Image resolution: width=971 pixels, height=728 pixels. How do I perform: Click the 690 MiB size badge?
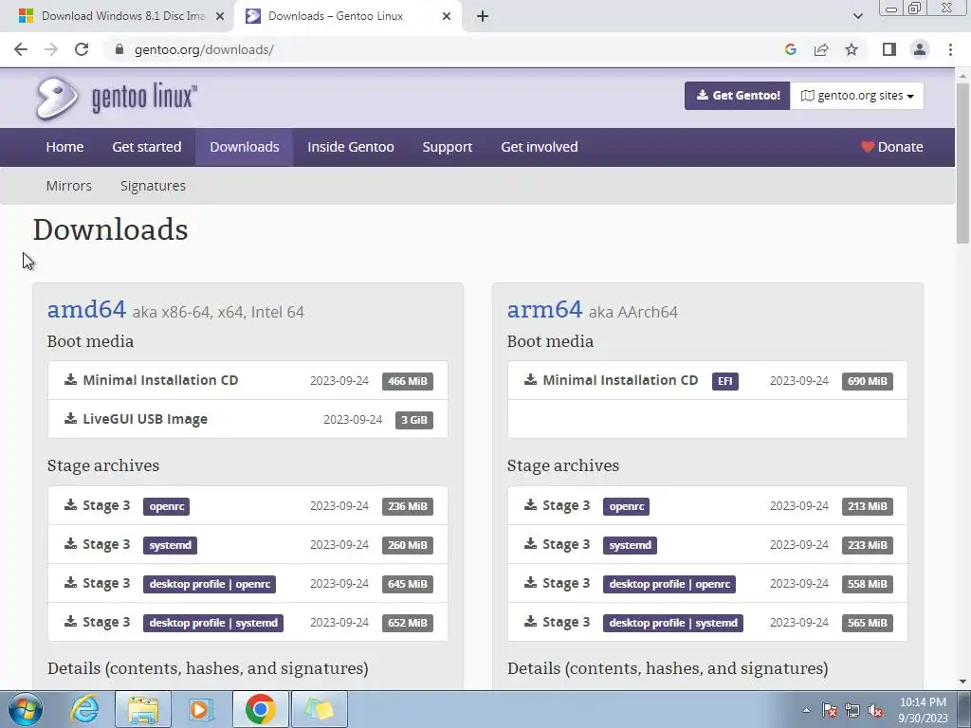pyautogui.click(x=867, y=381)
